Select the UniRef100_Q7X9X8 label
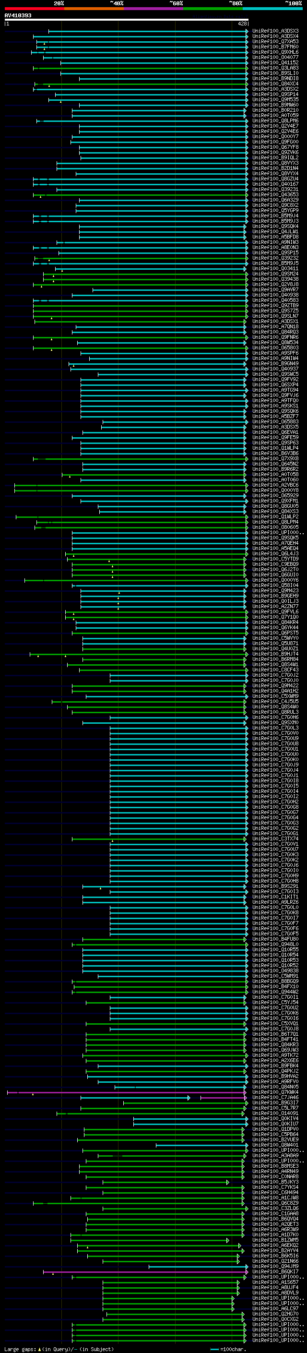 click(275, 458)
